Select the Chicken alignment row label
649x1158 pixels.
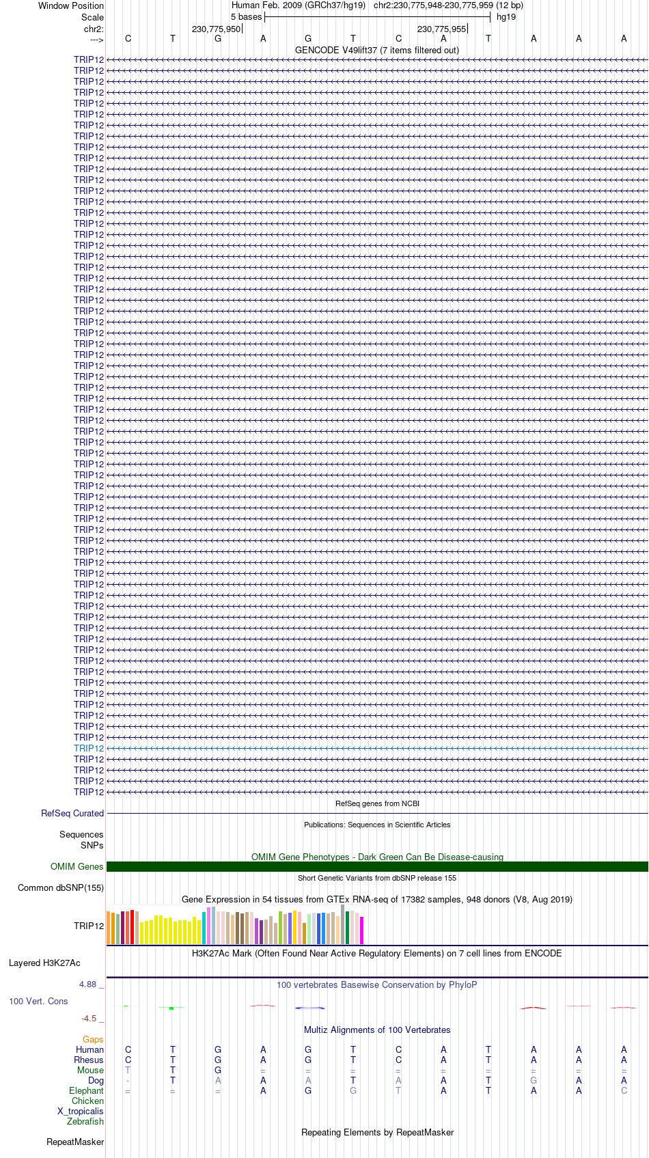tap(88, 1101)
